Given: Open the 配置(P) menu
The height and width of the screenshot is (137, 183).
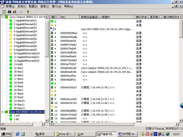Looking at the screenshot, I should tap(33, 6).
